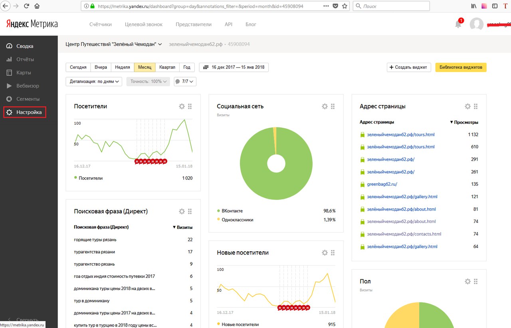The image size is (511, 328).
Task: Select Год period
Action: pyautogui.click(x=187, y=67)
